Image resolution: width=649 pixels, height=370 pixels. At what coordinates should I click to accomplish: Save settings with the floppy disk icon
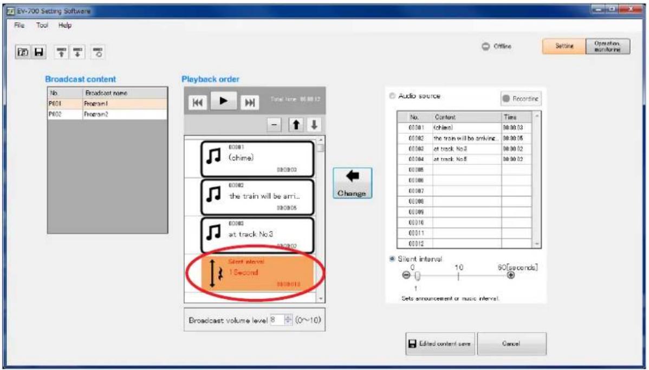tap(38, 52)
